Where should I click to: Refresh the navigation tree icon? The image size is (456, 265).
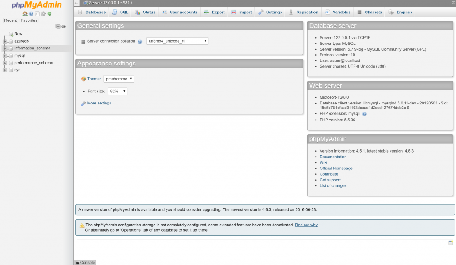click(49, 14)
